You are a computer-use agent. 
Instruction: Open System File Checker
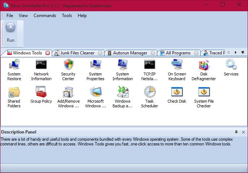[x=204, y=97]
